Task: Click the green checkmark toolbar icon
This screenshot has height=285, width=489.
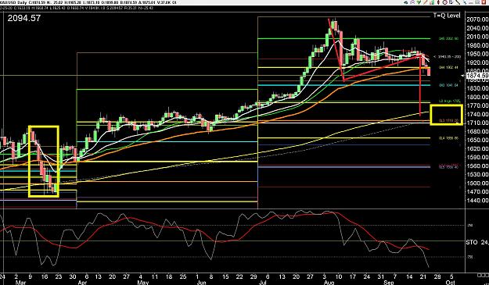Action: (x=419, y=2)
